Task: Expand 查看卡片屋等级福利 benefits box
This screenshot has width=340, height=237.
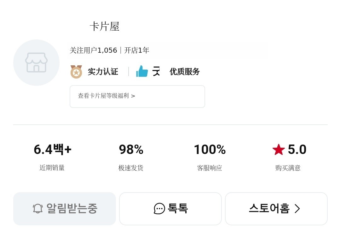Action: pyautogui.click(x=137, y=96)
